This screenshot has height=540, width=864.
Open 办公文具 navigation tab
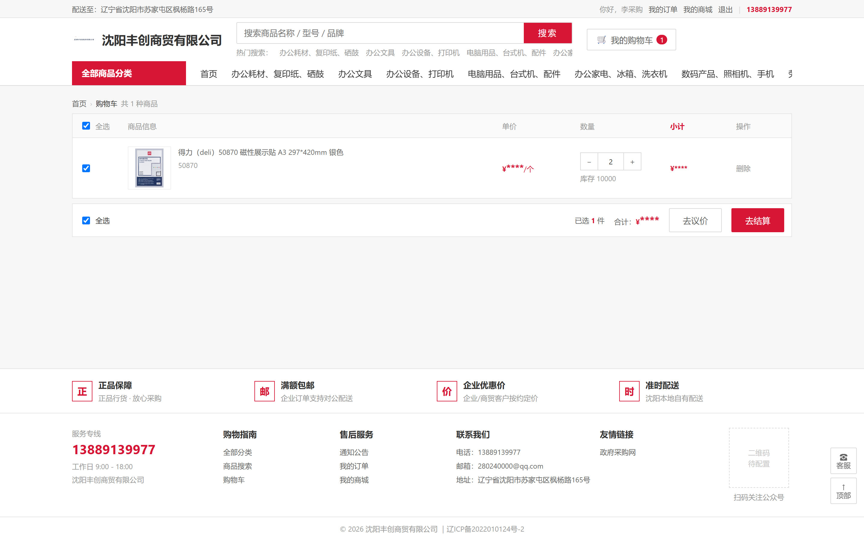coord(355,74)
